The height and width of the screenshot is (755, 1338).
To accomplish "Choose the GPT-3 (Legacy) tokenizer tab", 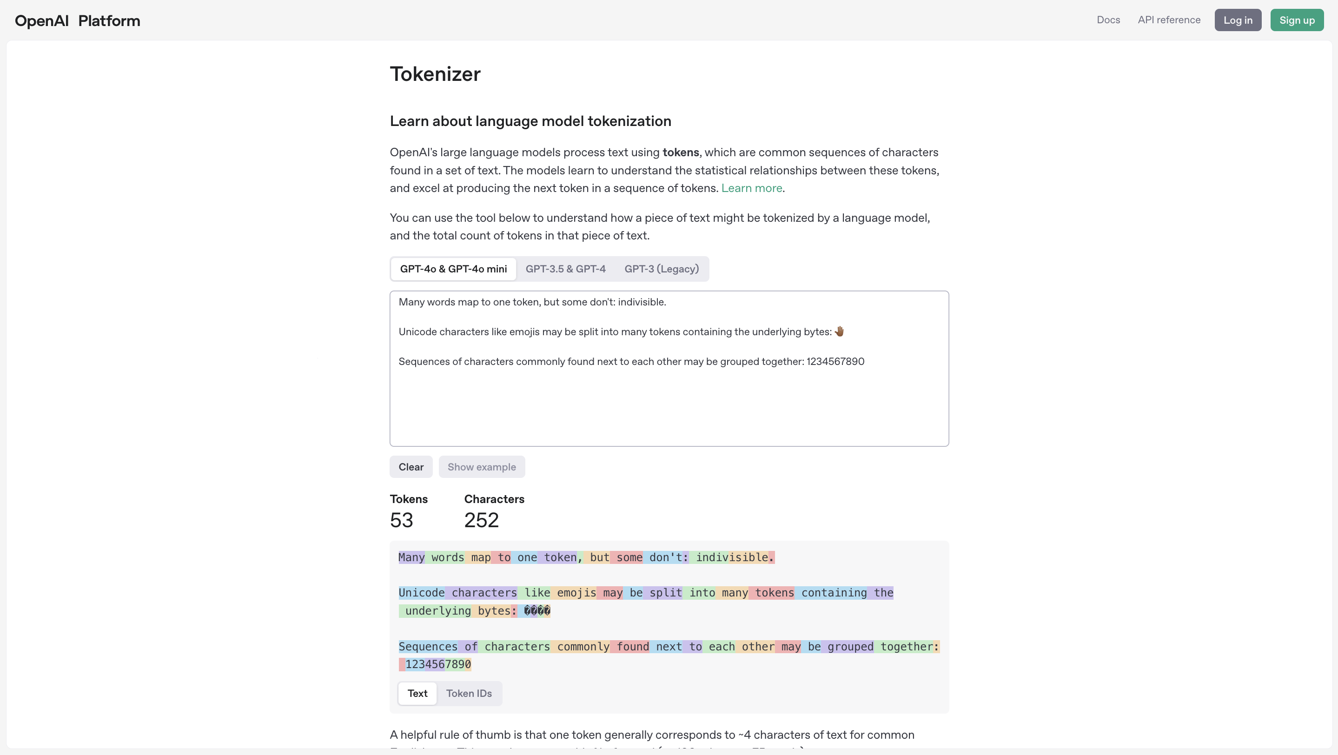I will coord(661,269).
